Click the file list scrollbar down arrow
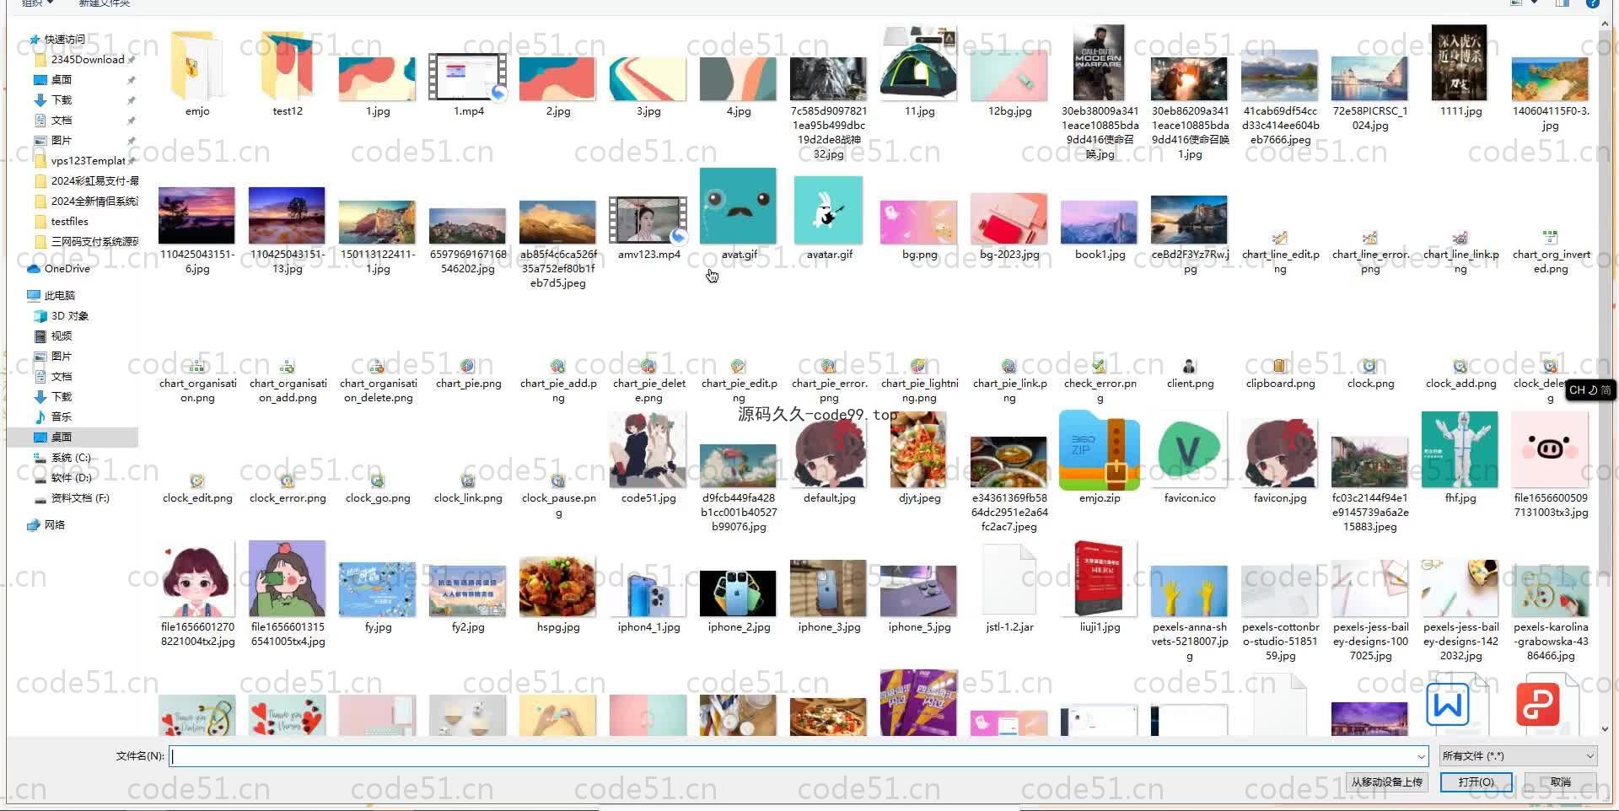1619x811 pixels. click(1605, 729)
